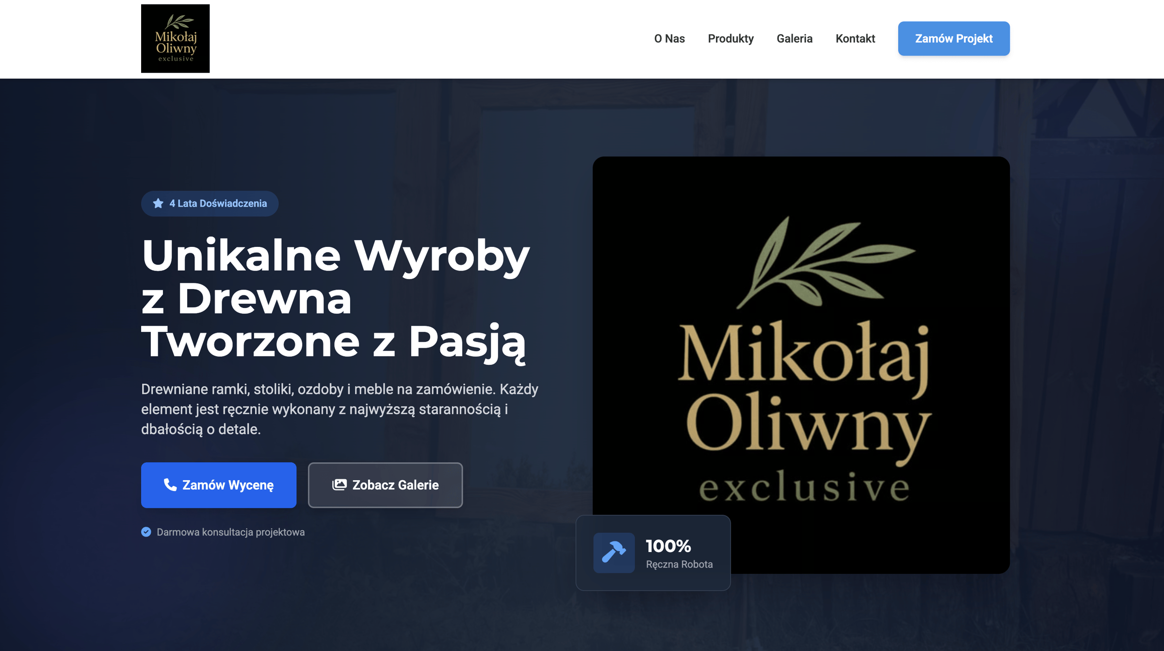Screen dimensions: 1164x651
Task: Open the Produkty menu item
Action: coord(730,38)
